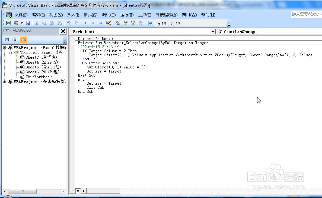
Task: Expand VBAProject (多表模板新) node
Action: click(x=5, y=82)
